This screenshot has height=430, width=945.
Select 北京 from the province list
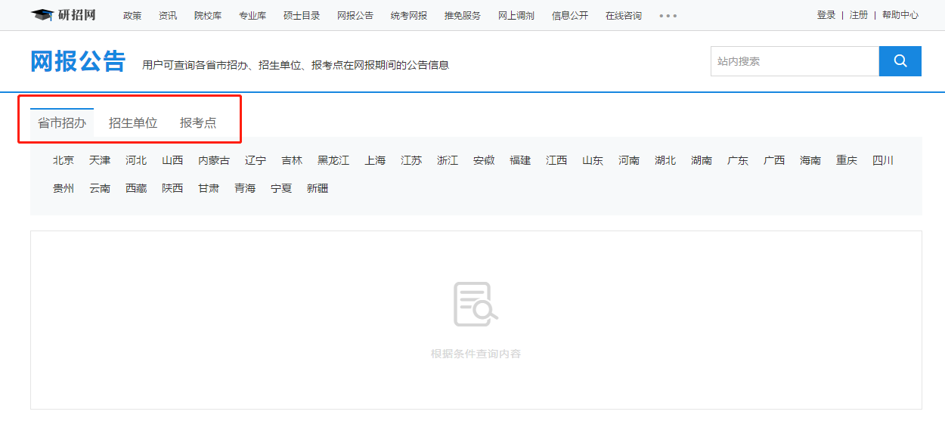(64, 160)
